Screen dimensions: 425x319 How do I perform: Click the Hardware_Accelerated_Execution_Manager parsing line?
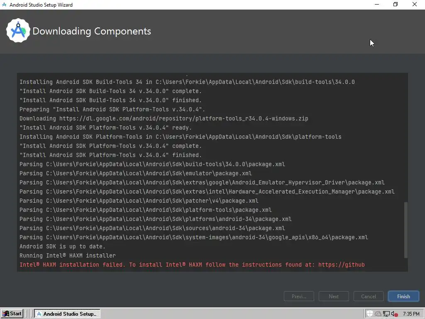pos(207,191)
